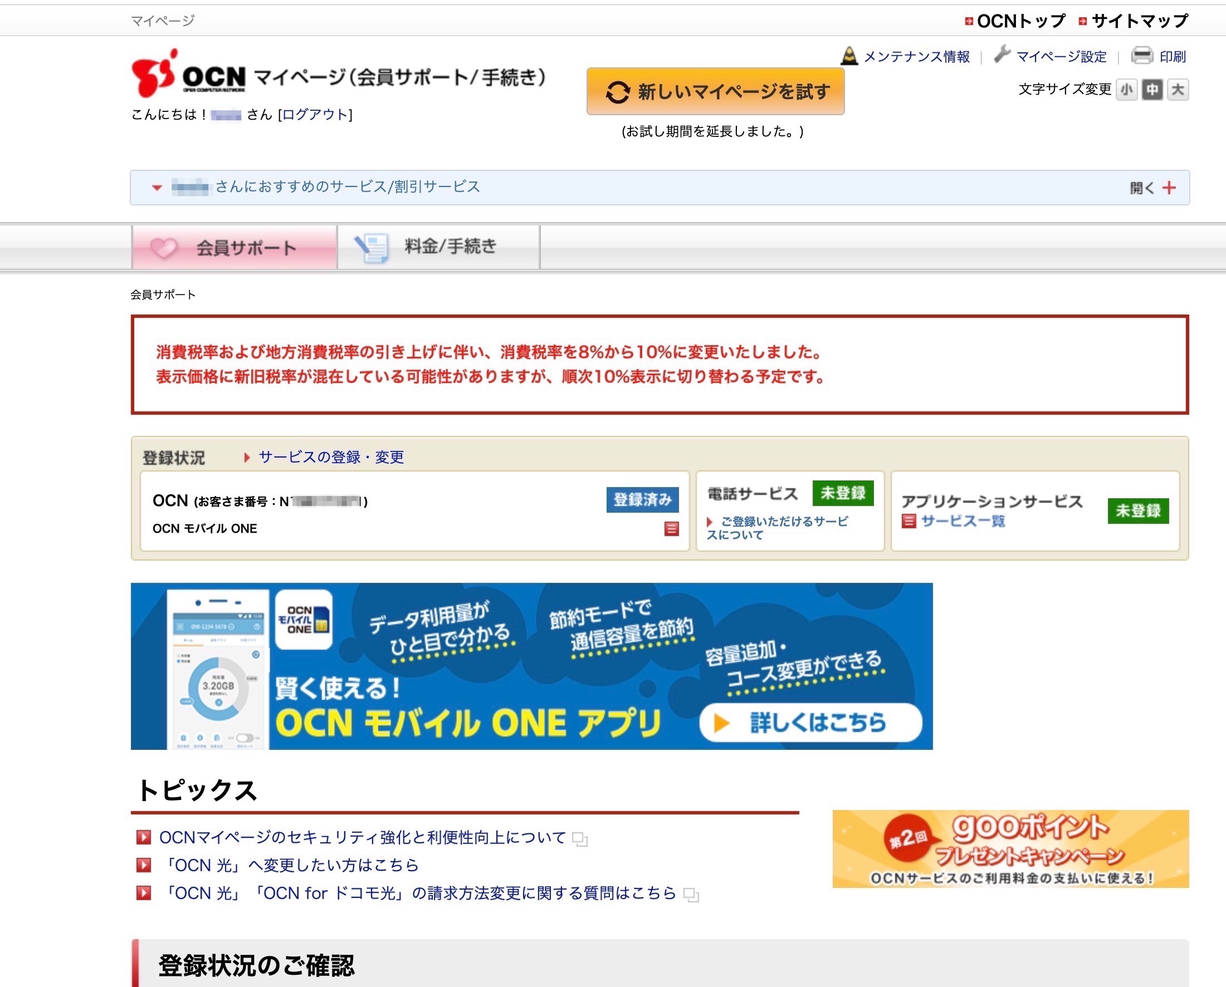Click OCN モバイル ONE text
1226x987 pixels.
coord(205,529)
